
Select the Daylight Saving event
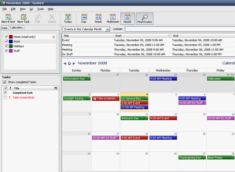click(x=77, y=98)
